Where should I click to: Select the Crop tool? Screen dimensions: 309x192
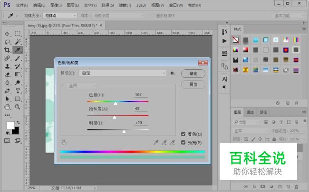[7, 50]
